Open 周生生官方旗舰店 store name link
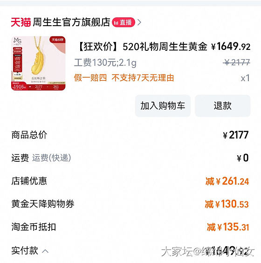This screenshot has height=263, width=261. (x=71, y=22)
